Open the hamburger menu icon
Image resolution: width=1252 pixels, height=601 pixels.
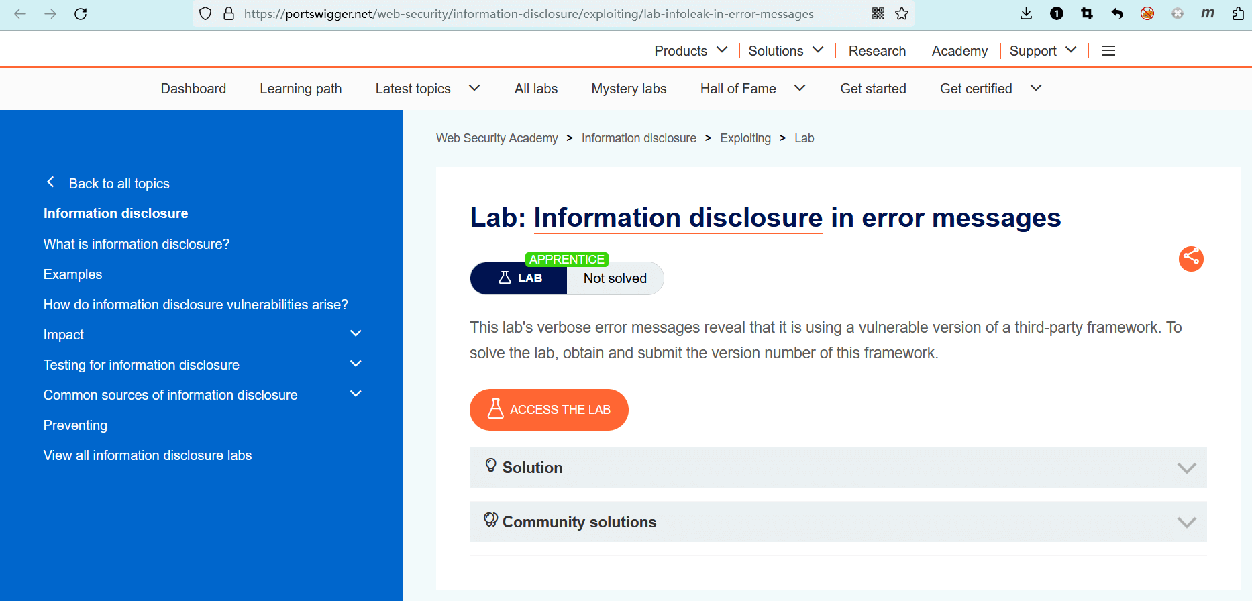point(1108,51)
